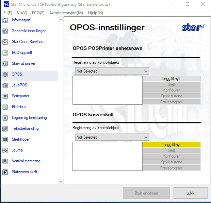The width and height of the screenshot is (211, 203).
Task: Click sidebar scroll down arrow
Action: tap(61, 182)
